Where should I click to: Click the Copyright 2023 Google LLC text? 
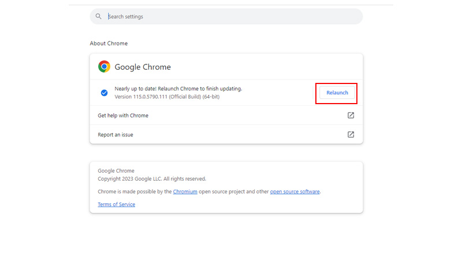152,179
